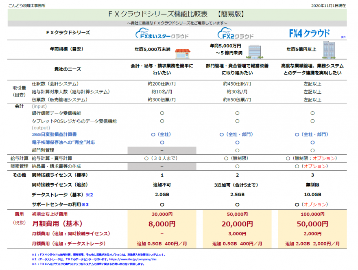Click the small shop illustration
This screenshot has height=270, width=358.
[x=183, y=53]
